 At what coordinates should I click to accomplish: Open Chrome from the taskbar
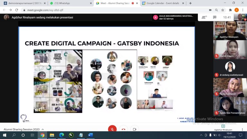click(42, 135)
